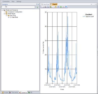
Task: Click the green down arrow beside search box
Action: (37, 7)
